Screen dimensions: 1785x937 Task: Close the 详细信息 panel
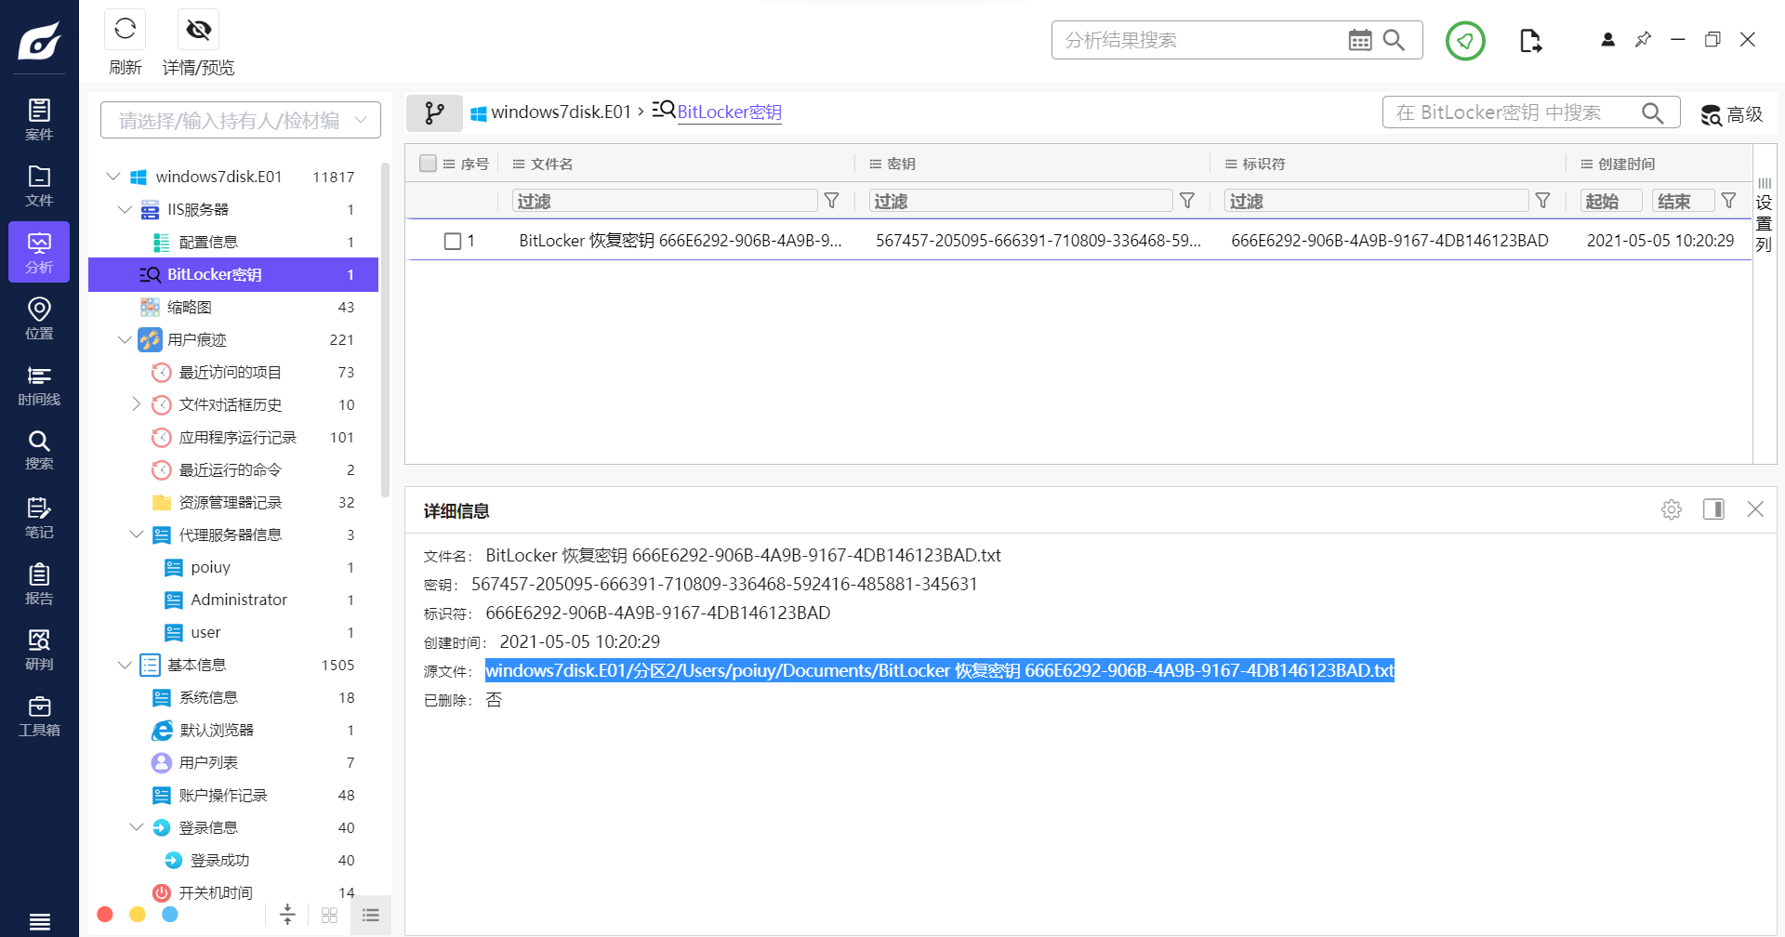coord(1755,509)
